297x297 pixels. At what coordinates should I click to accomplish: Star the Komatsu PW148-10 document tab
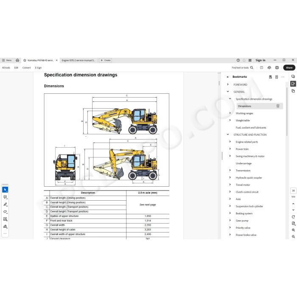pyautogui.click(x=25, y=60)
